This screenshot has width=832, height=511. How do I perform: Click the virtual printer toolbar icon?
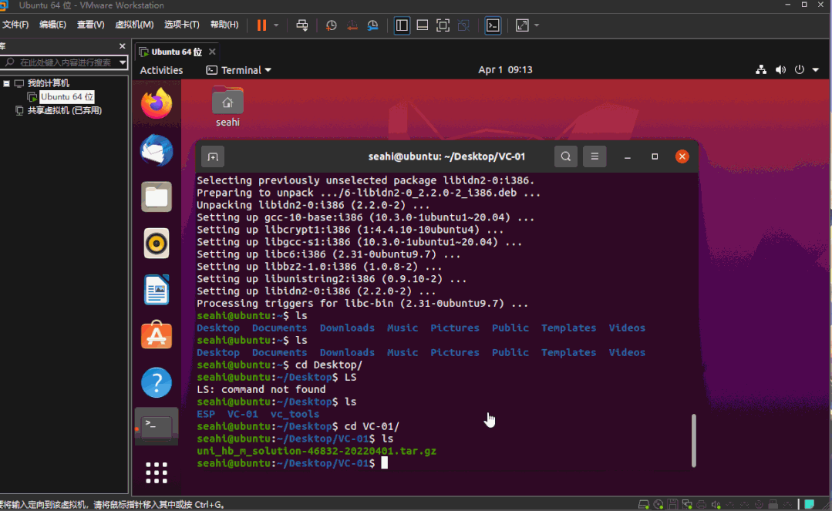point(301,25)
